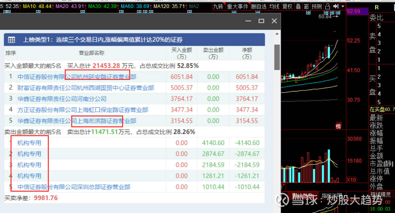
Task: Click the 预测 forecast toolbar button
Action: click(x=317, y=6)
